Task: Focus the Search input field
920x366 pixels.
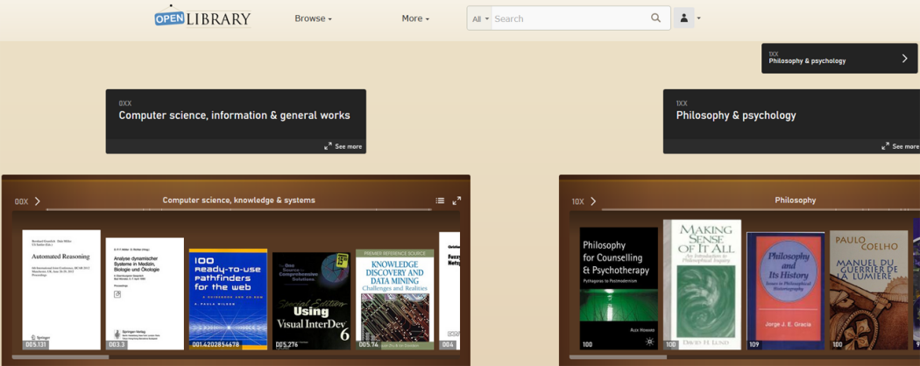Action: coord(570,18)
